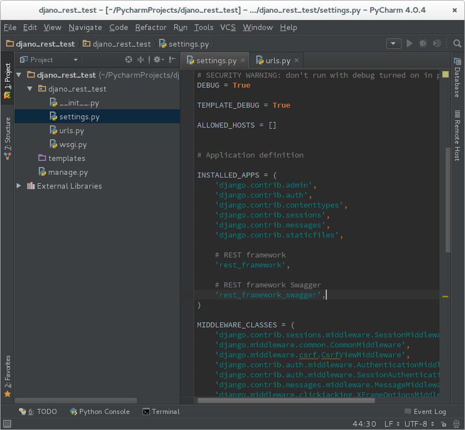Screen dimensions: 465x430
Task: Click tool window quick-access icon in status bar
Action: [x=7, y=424]
